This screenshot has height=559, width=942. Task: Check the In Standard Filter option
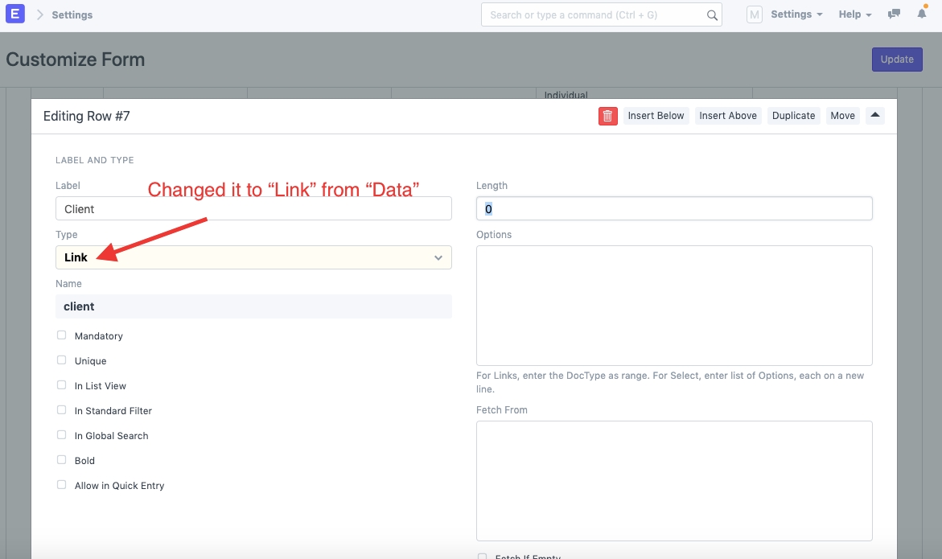point(62,410)
